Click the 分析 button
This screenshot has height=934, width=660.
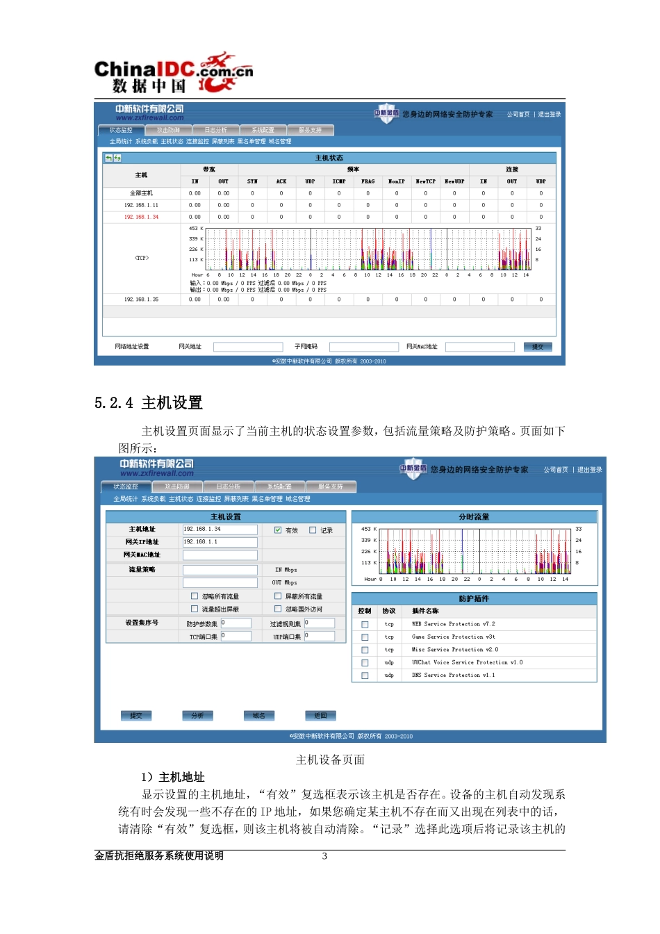(x=197, y=715)
